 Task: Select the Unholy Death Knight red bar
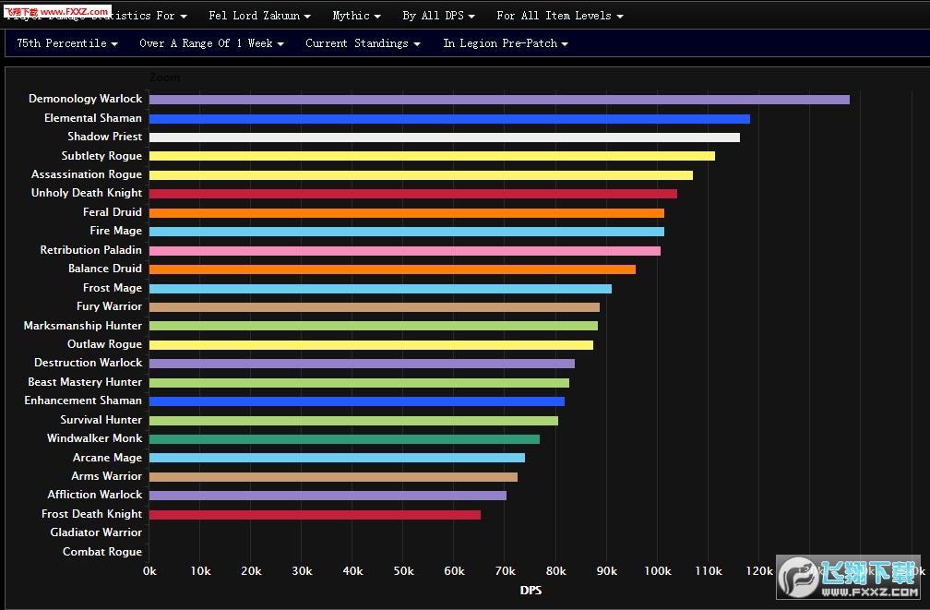pos(412,194)
